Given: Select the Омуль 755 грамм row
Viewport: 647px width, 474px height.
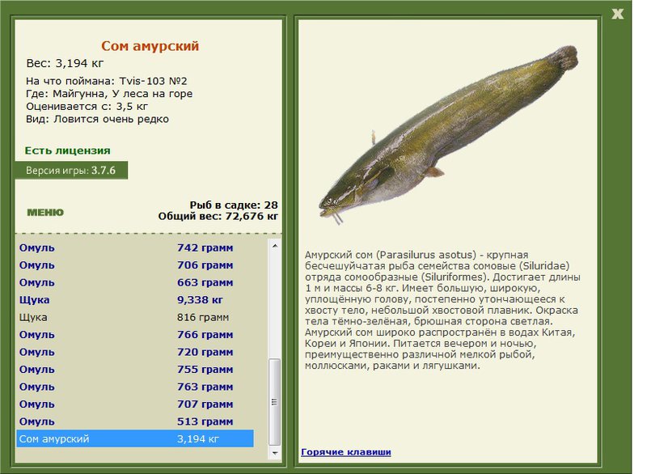Looking at the screenshot, I should [x=135, y=369].
